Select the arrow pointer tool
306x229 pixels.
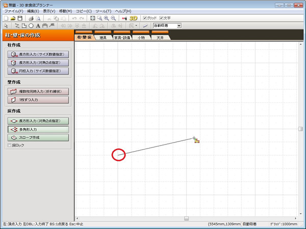coord(6,25)
